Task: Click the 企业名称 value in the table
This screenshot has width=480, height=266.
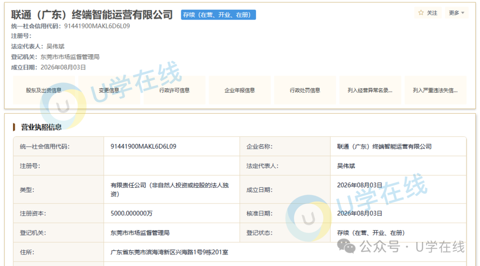Action: [x=384, y=147]
